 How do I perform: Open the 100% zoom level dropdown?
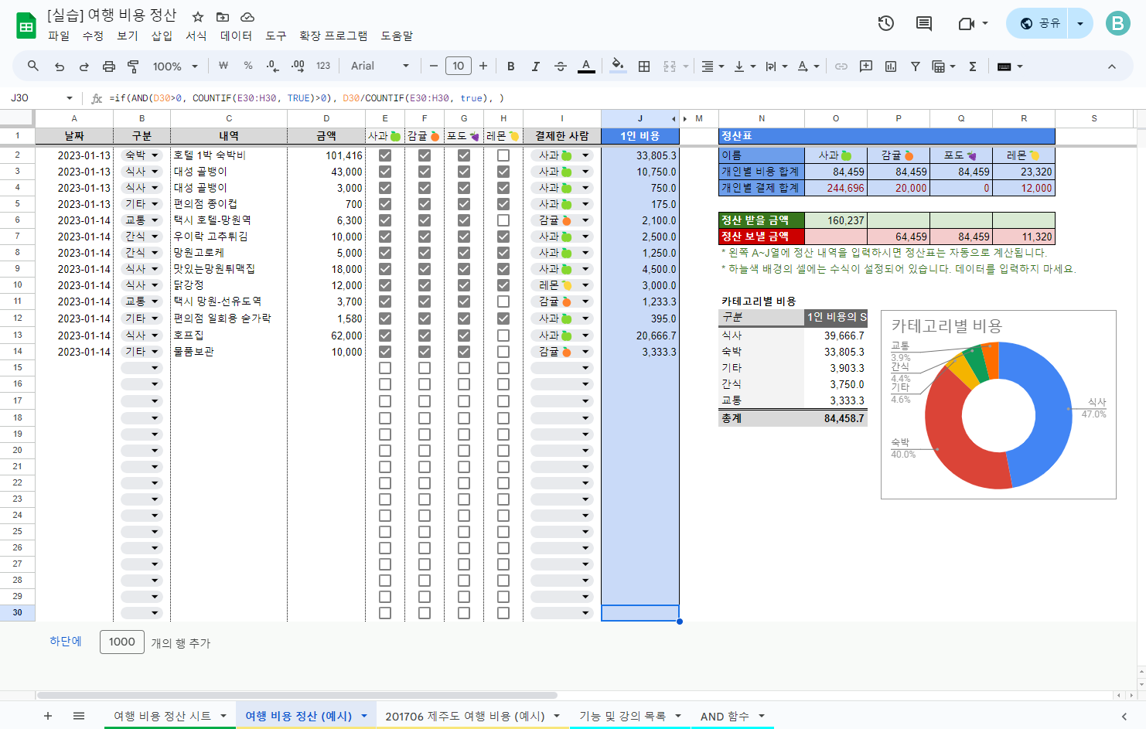coord(175,66)
